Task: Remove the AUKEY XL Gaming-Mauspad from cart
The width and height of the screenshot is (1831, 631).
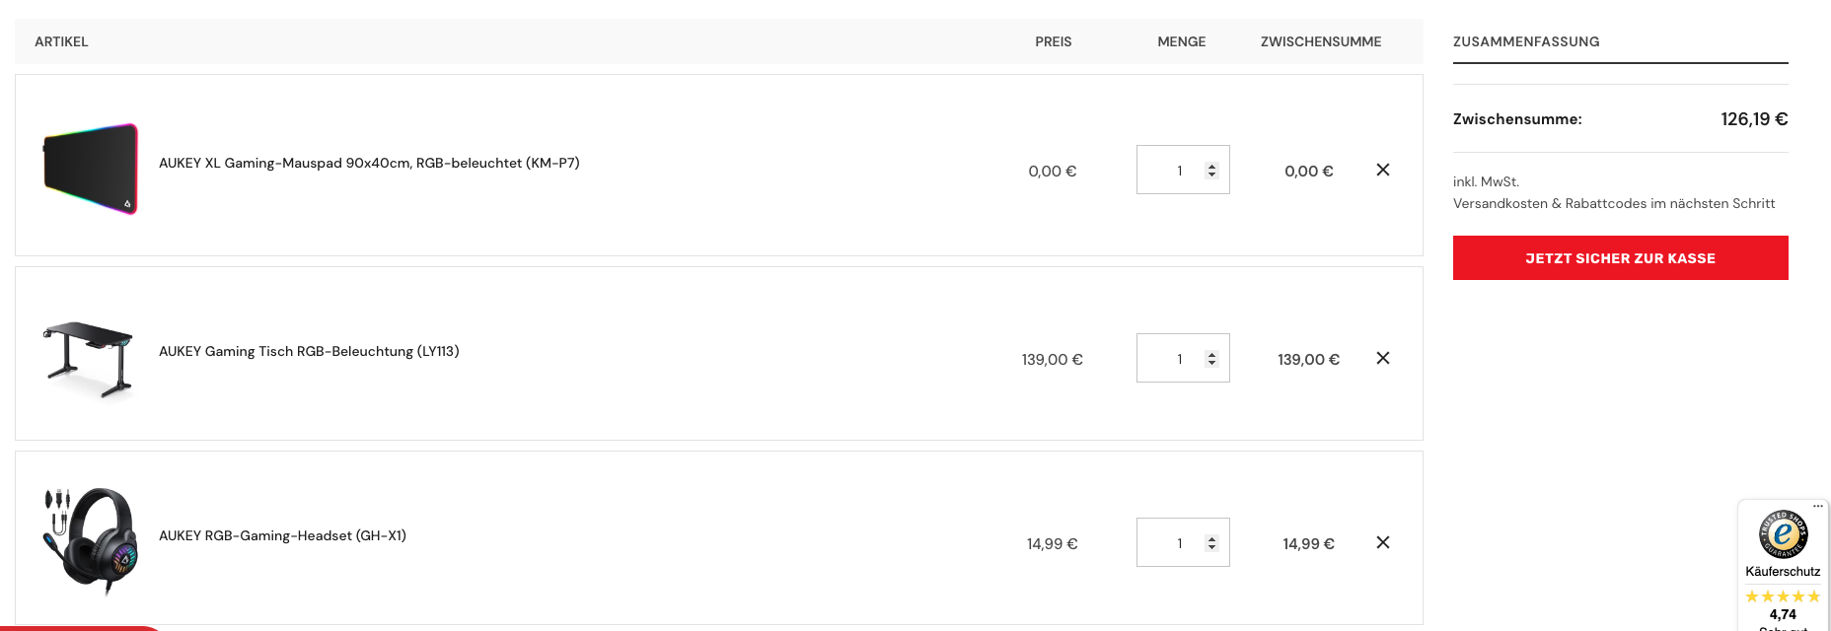Action: [1383, 170]
